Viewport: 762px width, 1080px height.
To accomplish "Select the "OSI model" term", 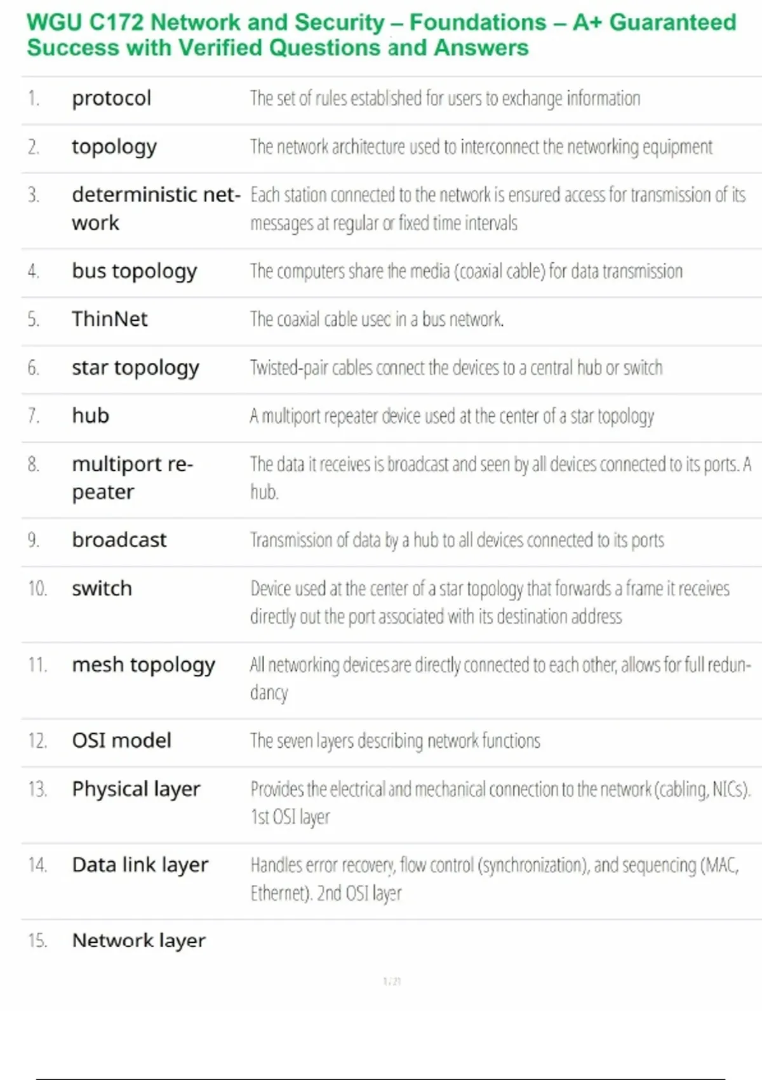I will (x=121, y=741).
